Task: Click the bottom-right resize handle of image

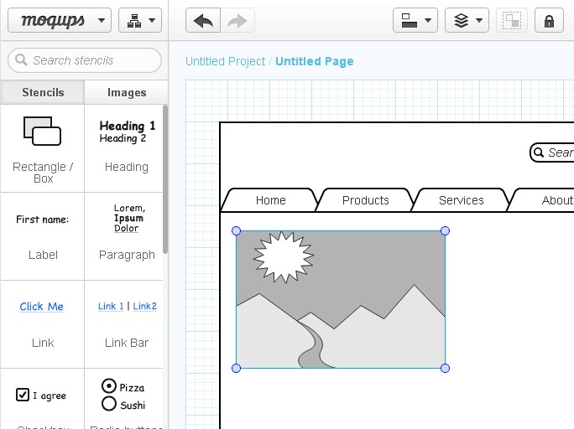Action: pos(445,369)
